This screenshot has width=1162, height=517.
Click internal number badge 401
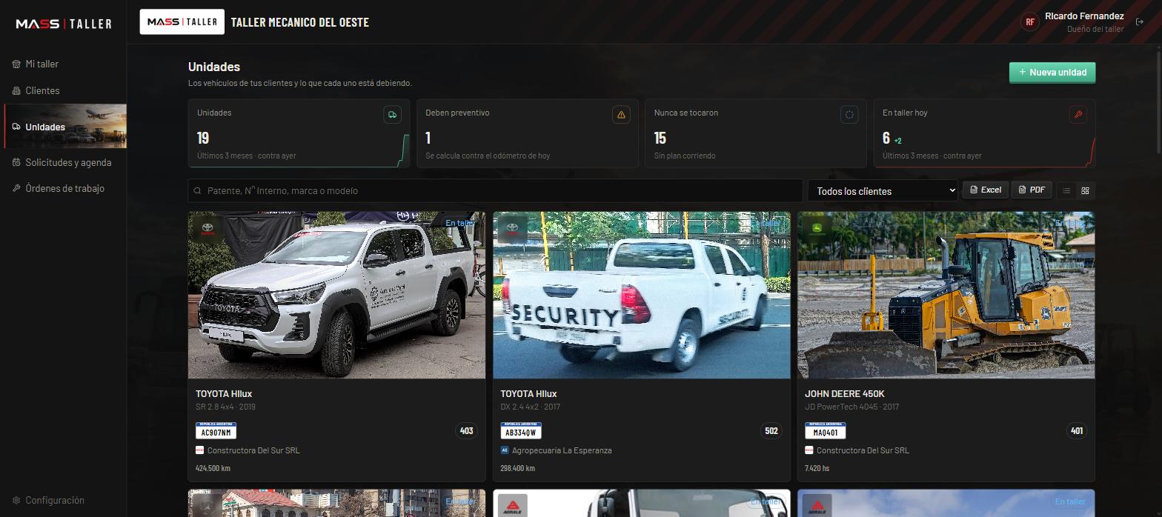click(x=1077, y=431)
